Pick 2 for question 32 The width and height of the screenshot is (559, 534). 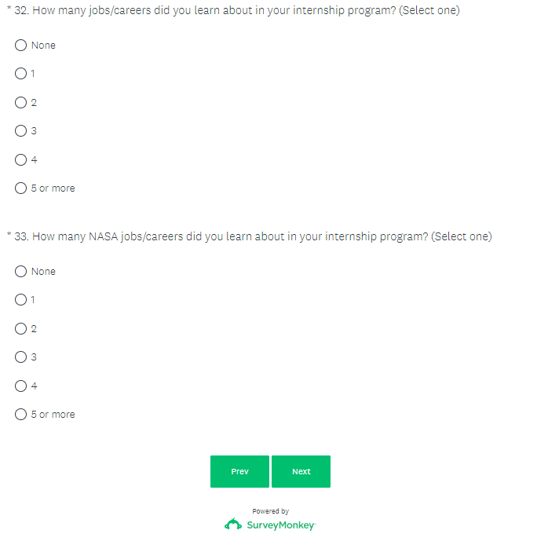(x=21, y=103)
